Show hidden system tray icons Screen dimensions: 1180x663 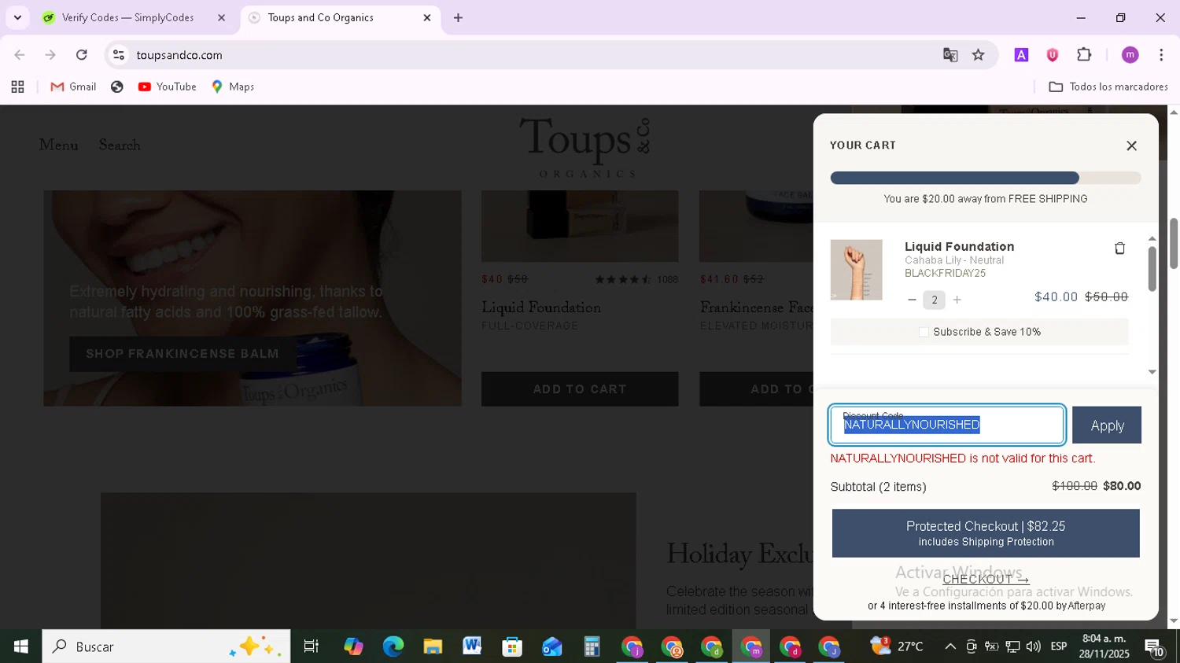[x=950, y=646]
